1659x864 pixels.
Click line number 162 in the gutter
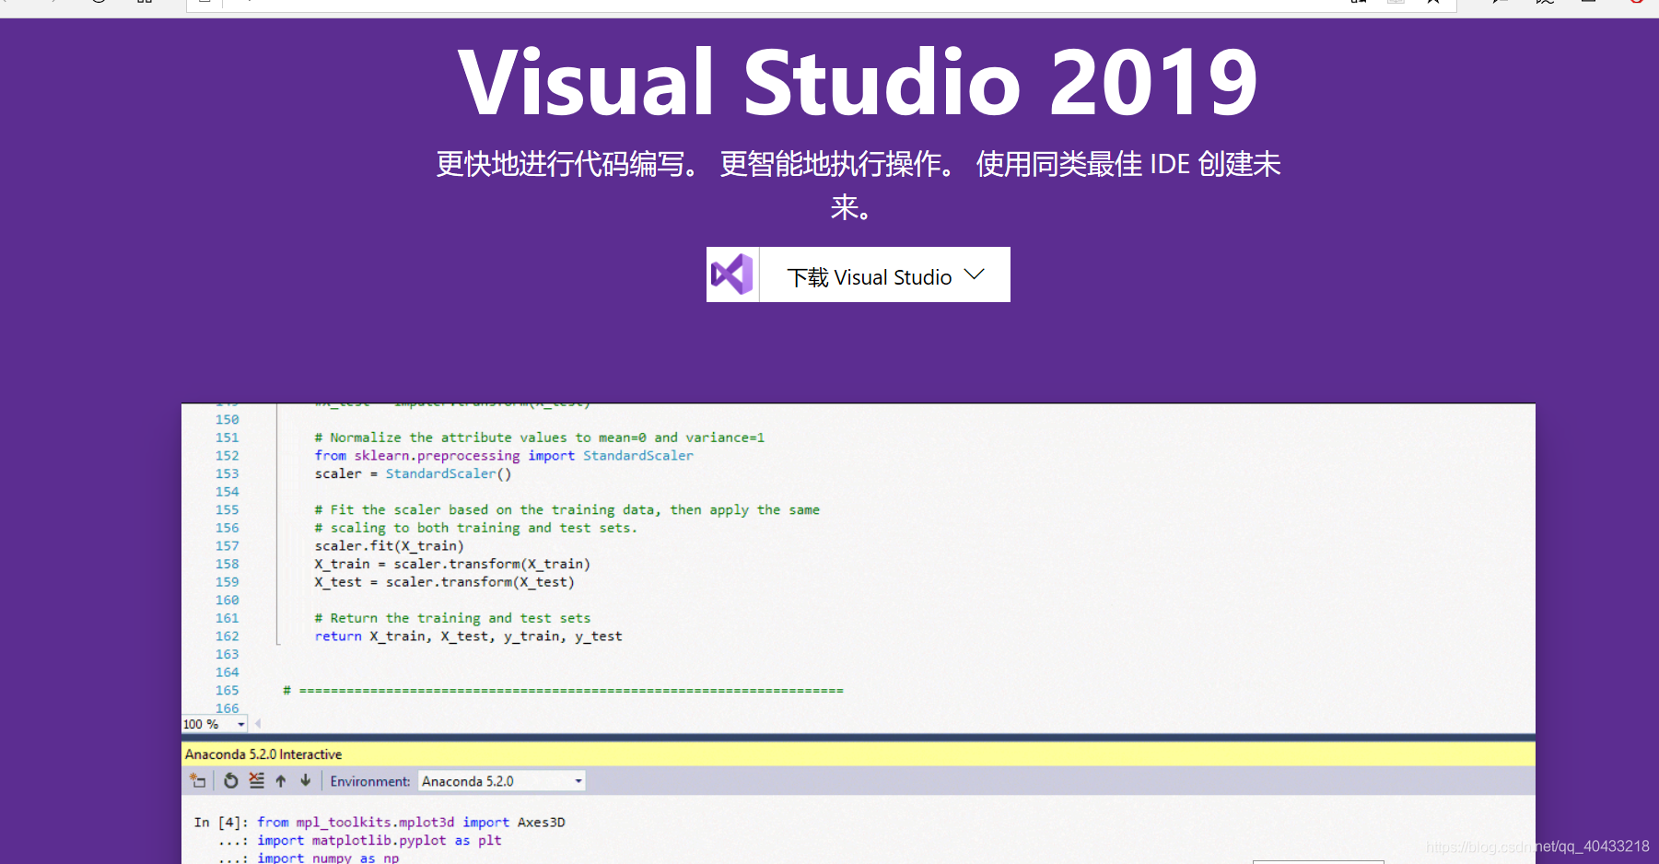(227, 636)
